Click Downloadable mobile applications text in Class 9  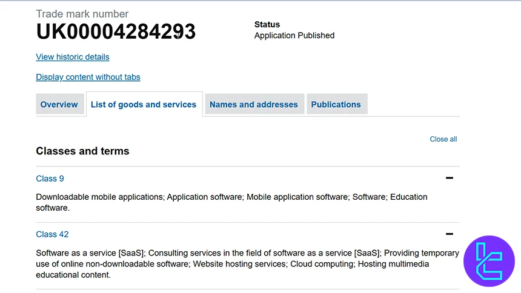99,197
